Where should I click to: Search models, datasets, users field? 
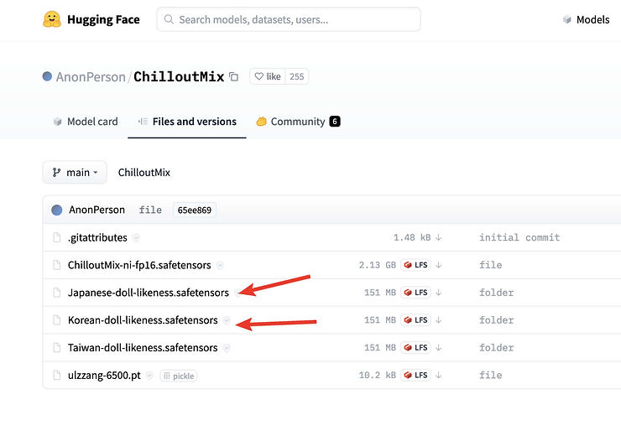[x=288, y=19]
